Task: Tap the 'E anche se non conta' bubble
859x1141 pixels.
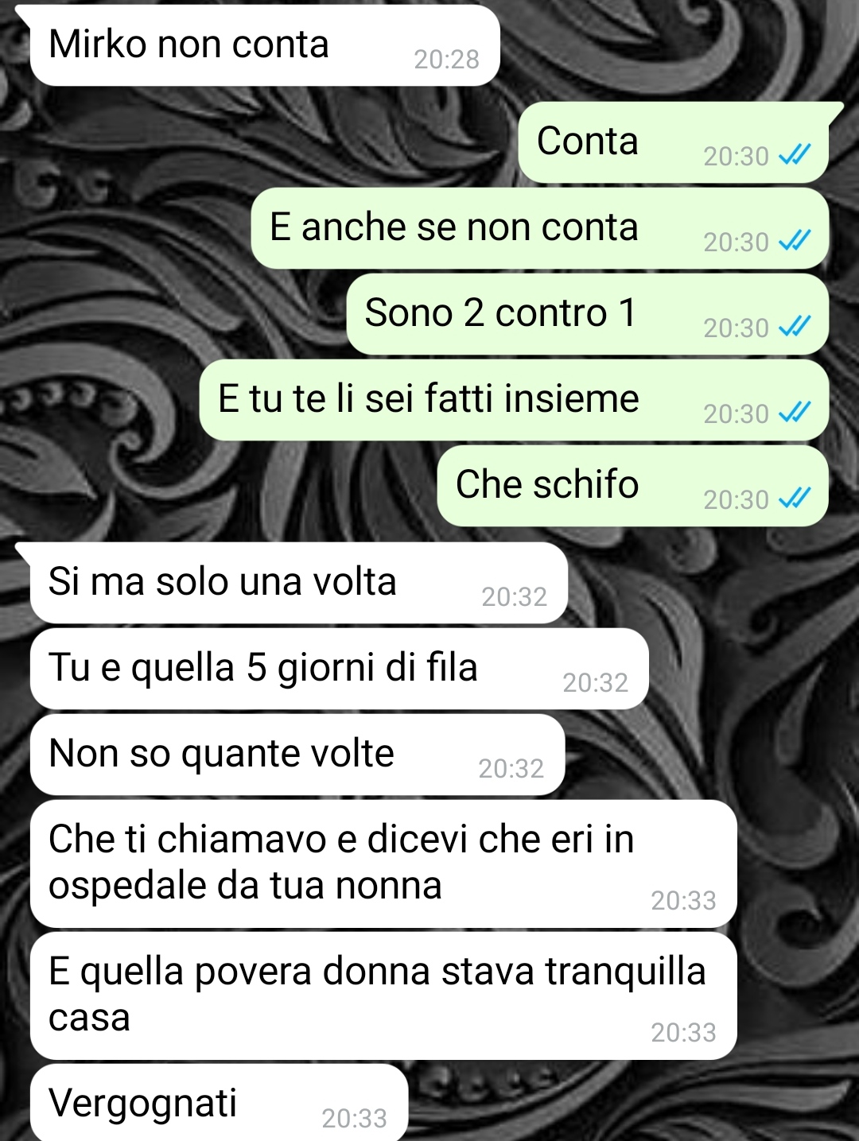Action: point(540,229)
